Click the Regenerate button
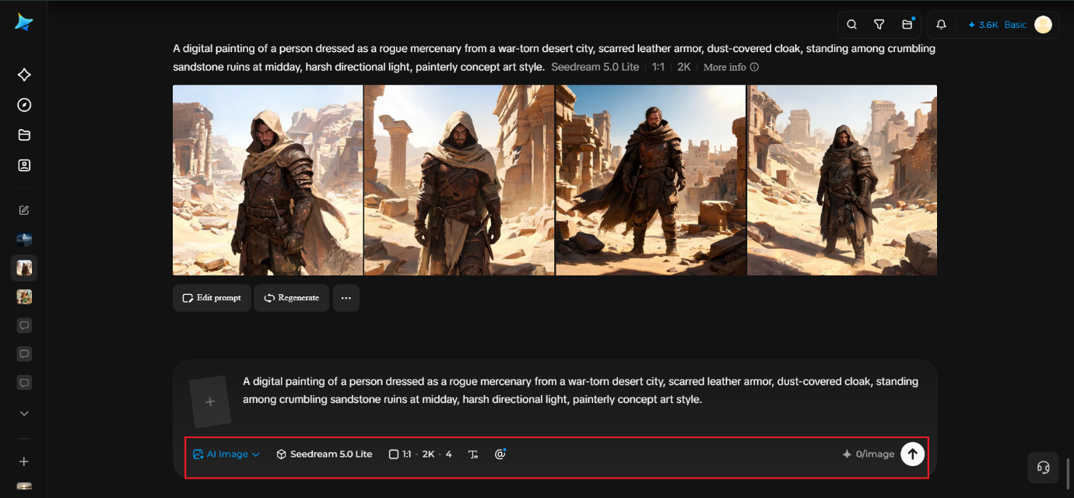Image resolution: width=1074 pixels, height=498 pixels. pyautogui.click(x=292, y=298)
